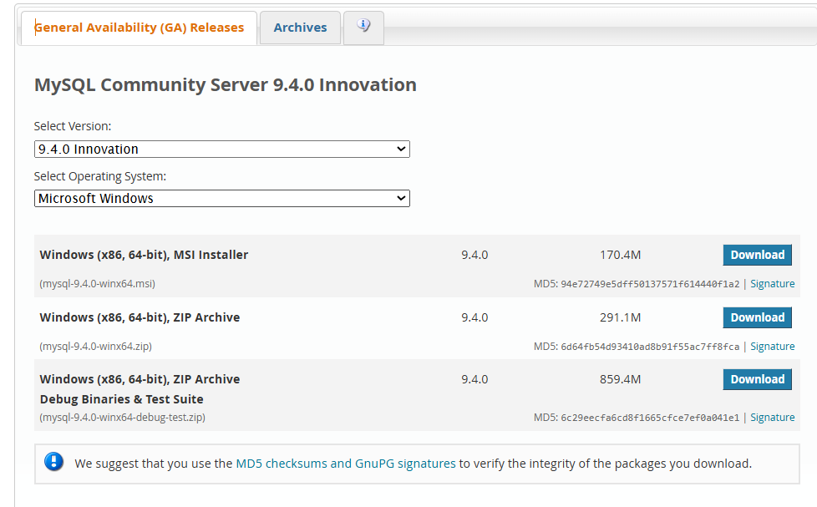Click the MySQL Community Server 9.4.0 Innovation heading

(x=225, y=85)
